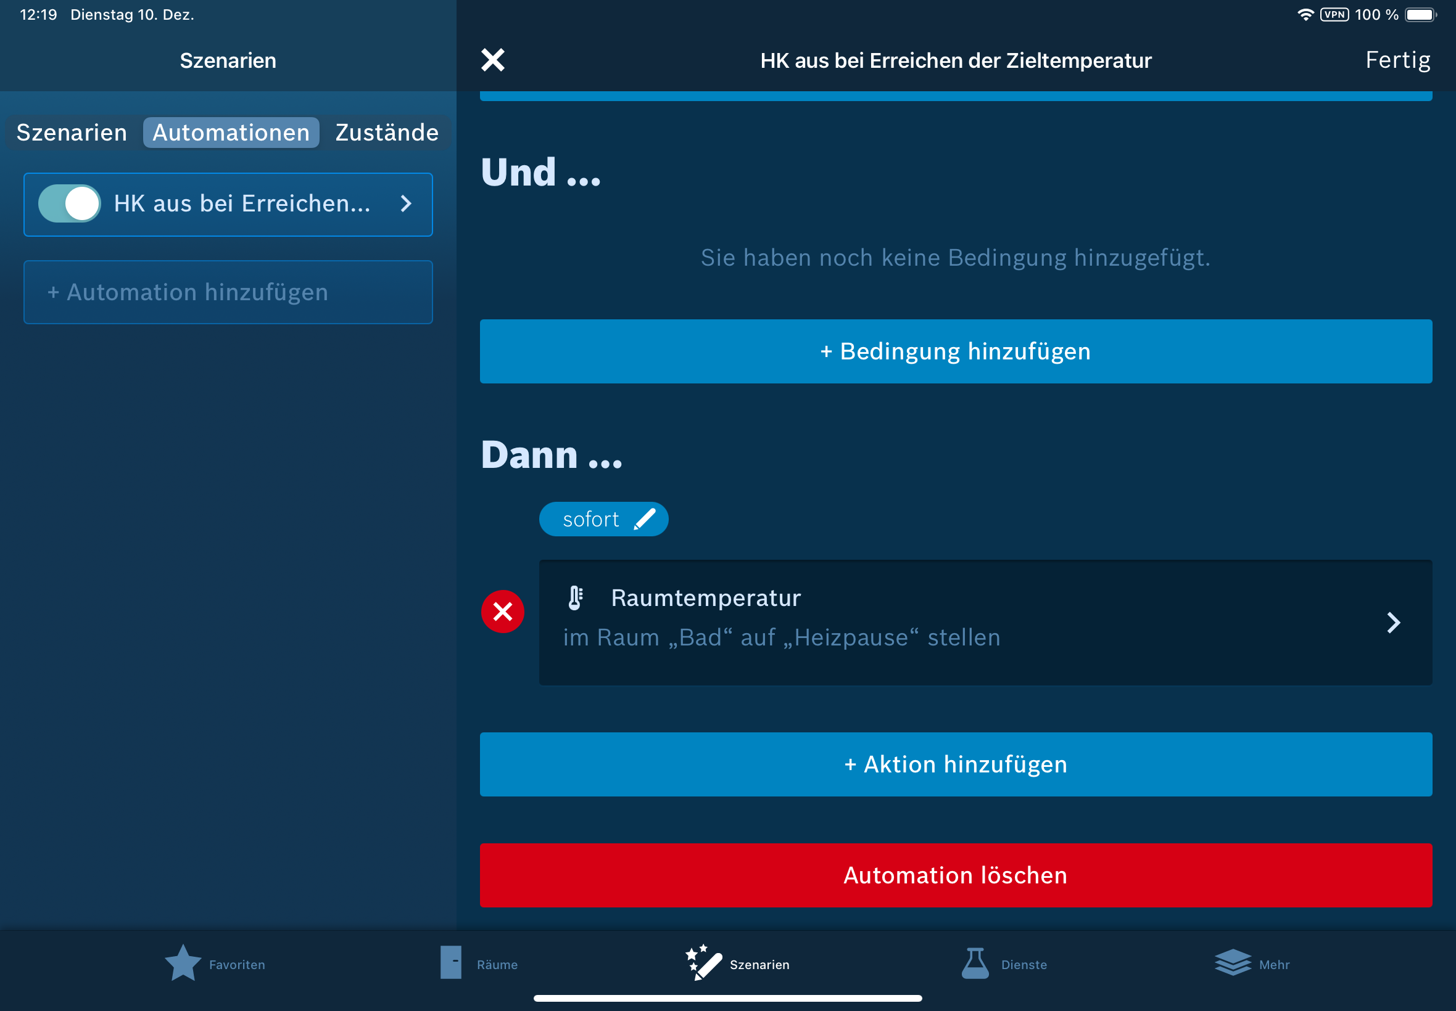Select the Automationen tab
The height and width of the screenshot is (1011, 1456).
(231, 133)
